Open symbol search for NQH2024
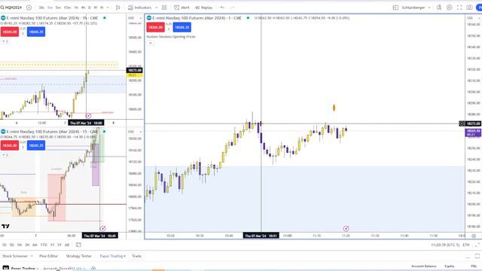Viewport: 482px width, 271px height. pos(11,8)
